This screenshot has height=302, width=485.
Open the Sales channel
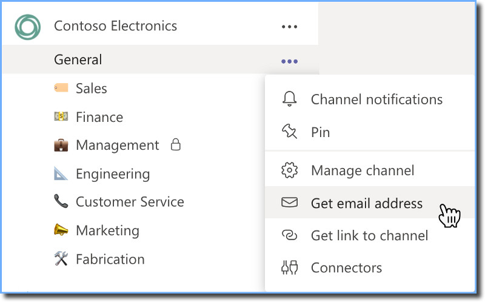tap(92, 89)
